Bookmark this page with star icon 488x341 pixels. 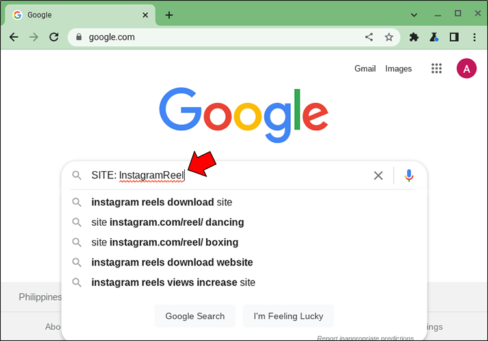click(389, 37)
